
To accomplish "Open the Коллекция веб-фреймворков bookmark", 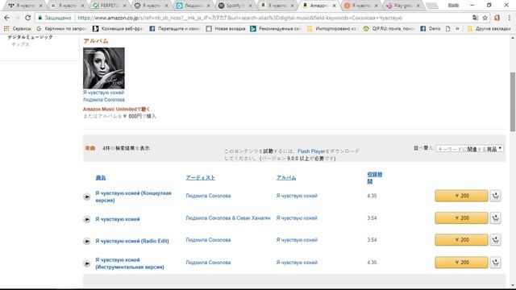I will point(118,29).
